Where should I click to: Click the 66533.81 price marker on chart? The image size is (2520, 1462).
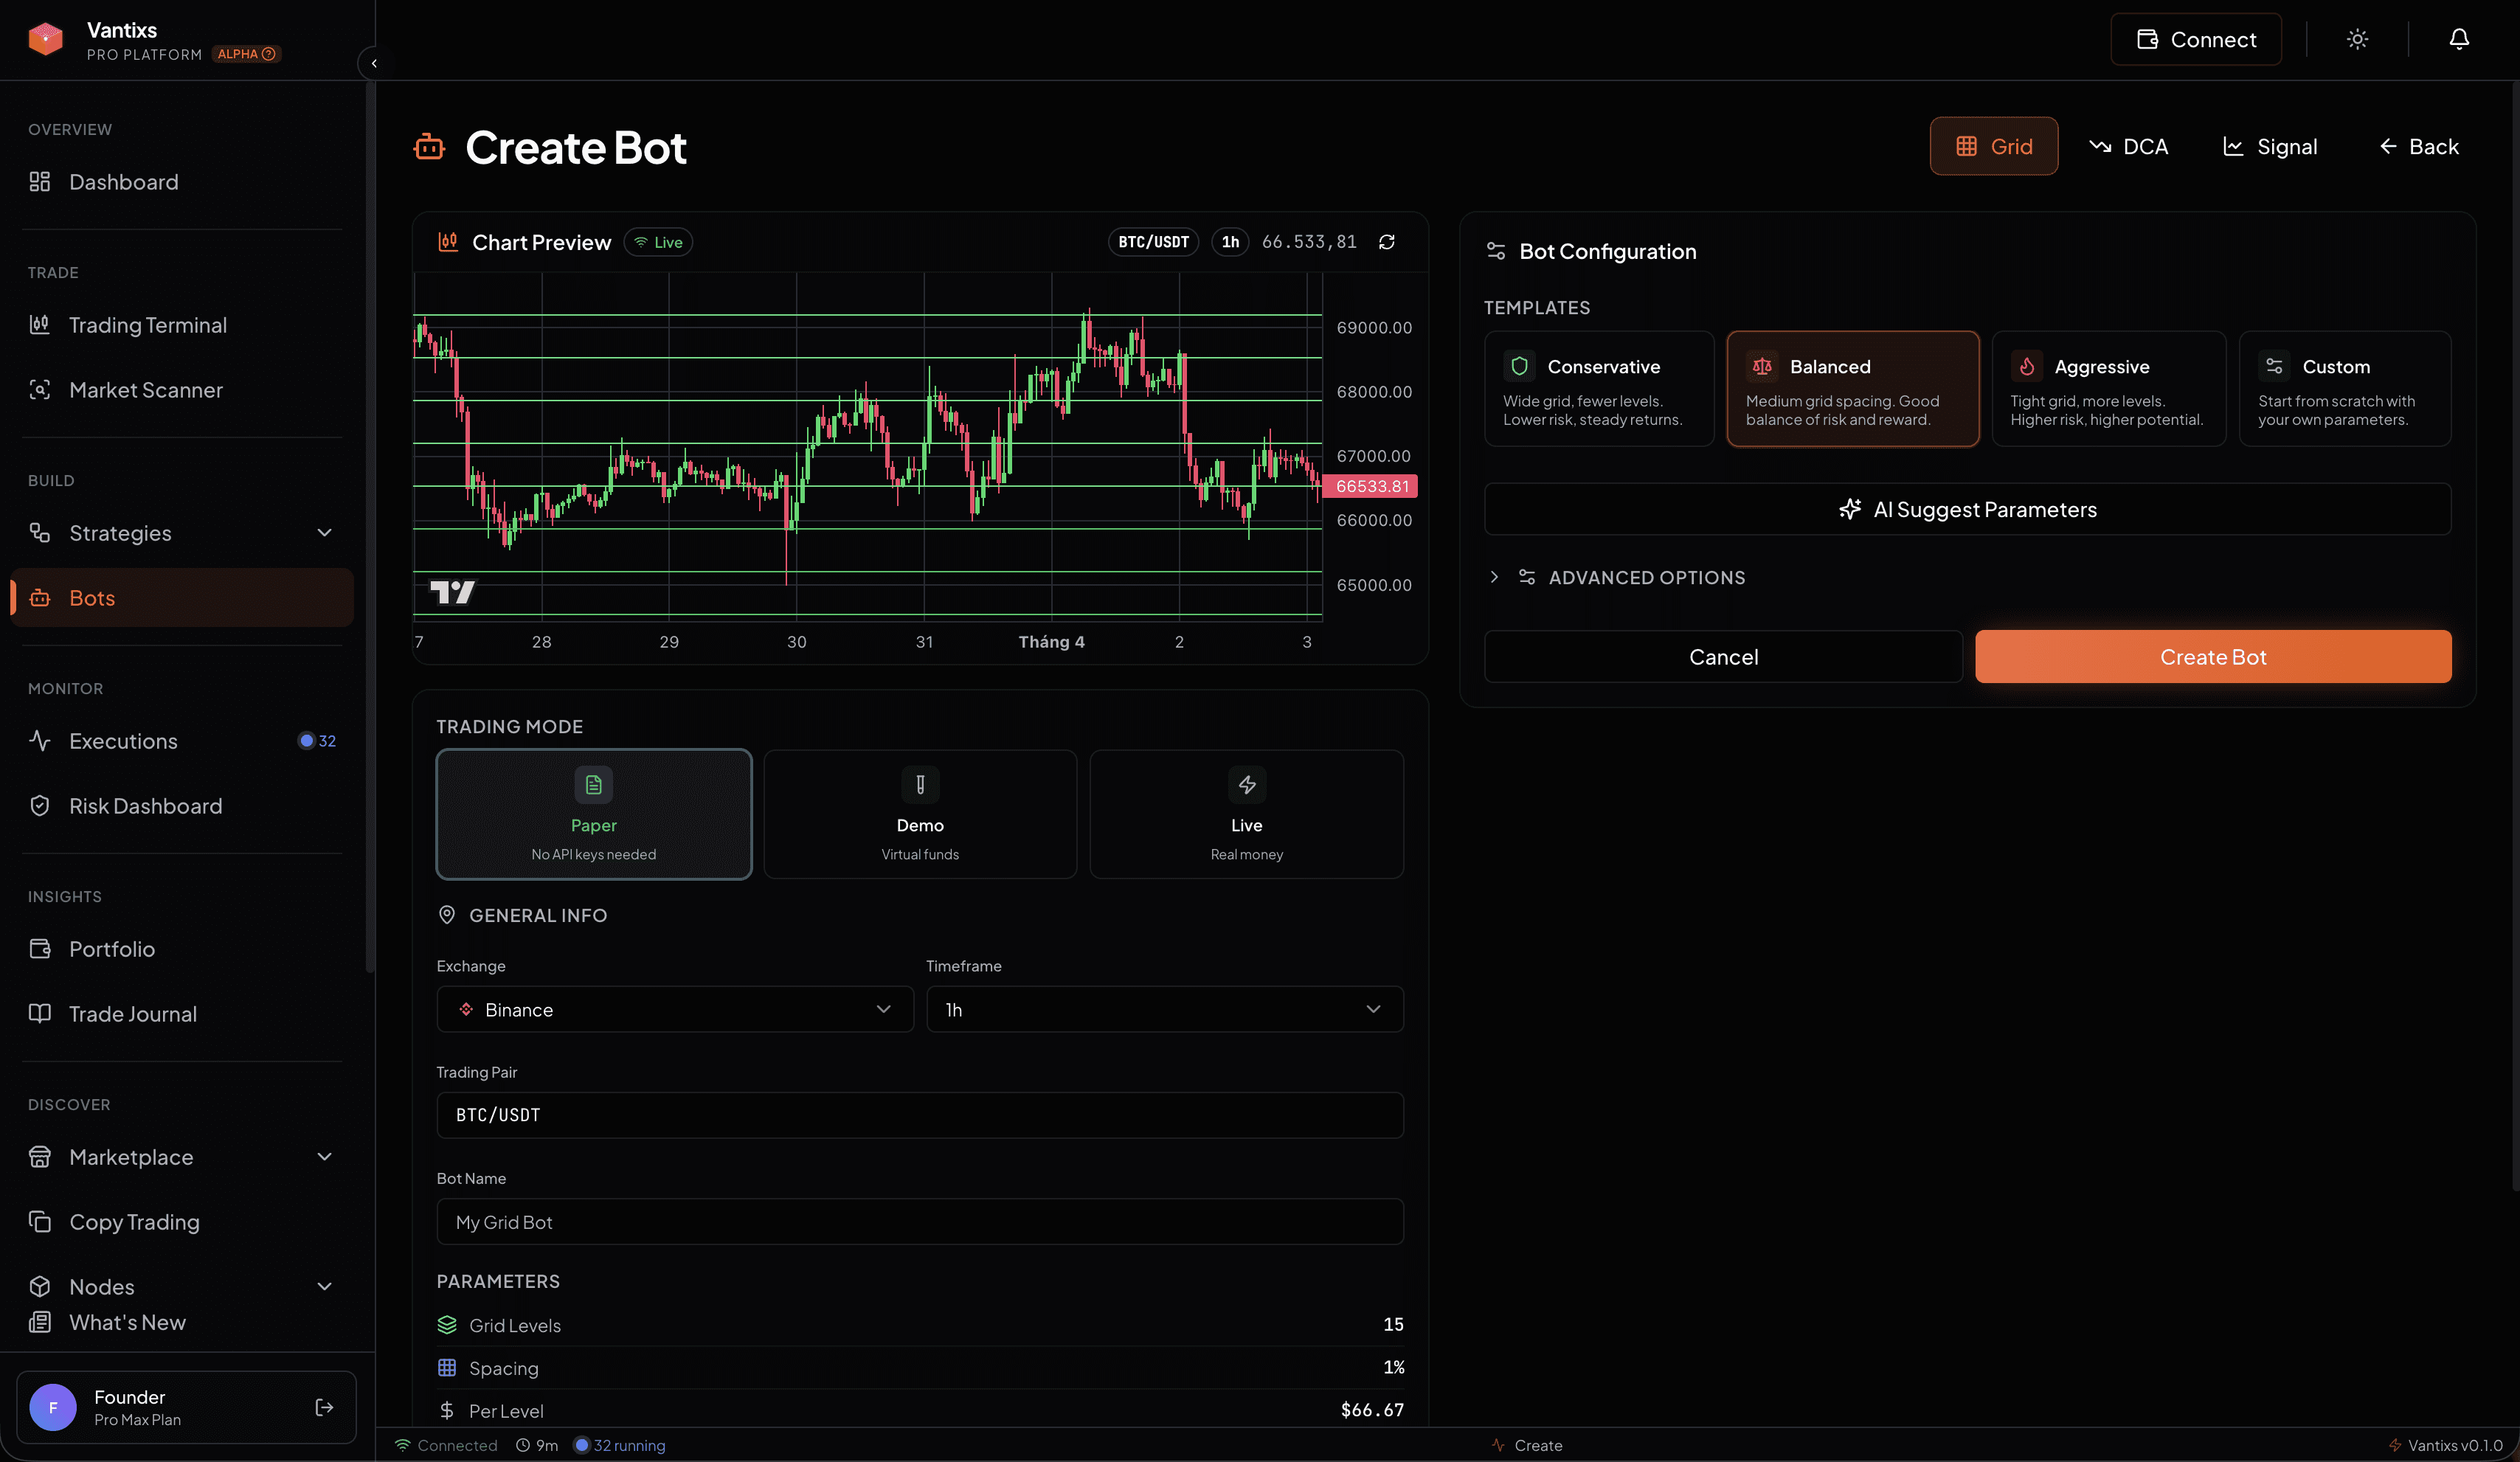click(1371, 486)
